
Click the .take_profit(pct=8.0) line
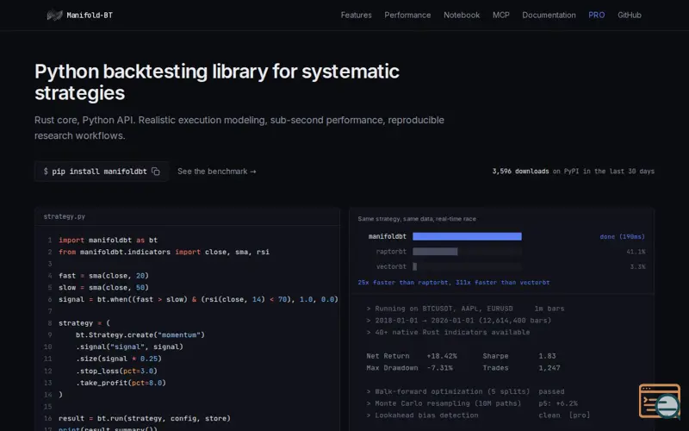(x=121, y=383)
